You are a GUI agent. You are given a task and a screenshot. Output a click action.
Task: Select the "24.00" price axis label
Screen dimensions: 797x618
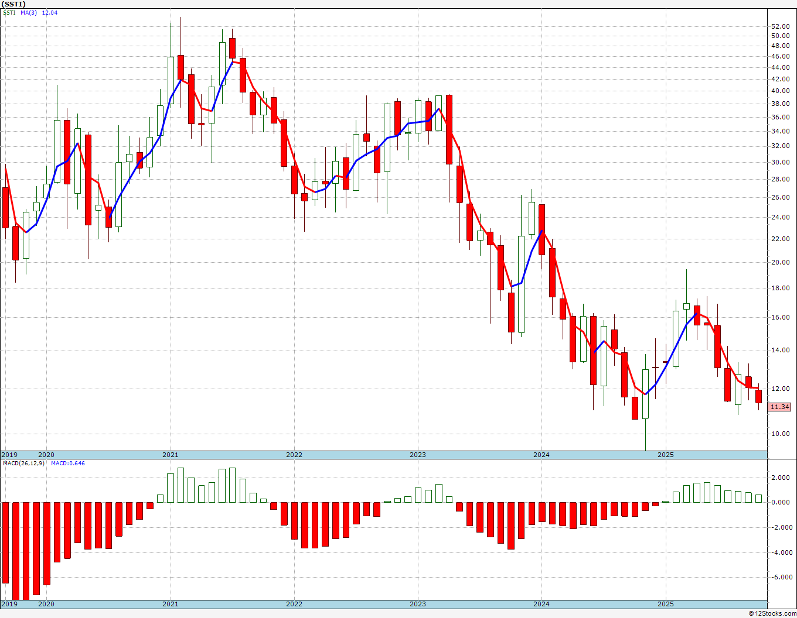(780, 218)
